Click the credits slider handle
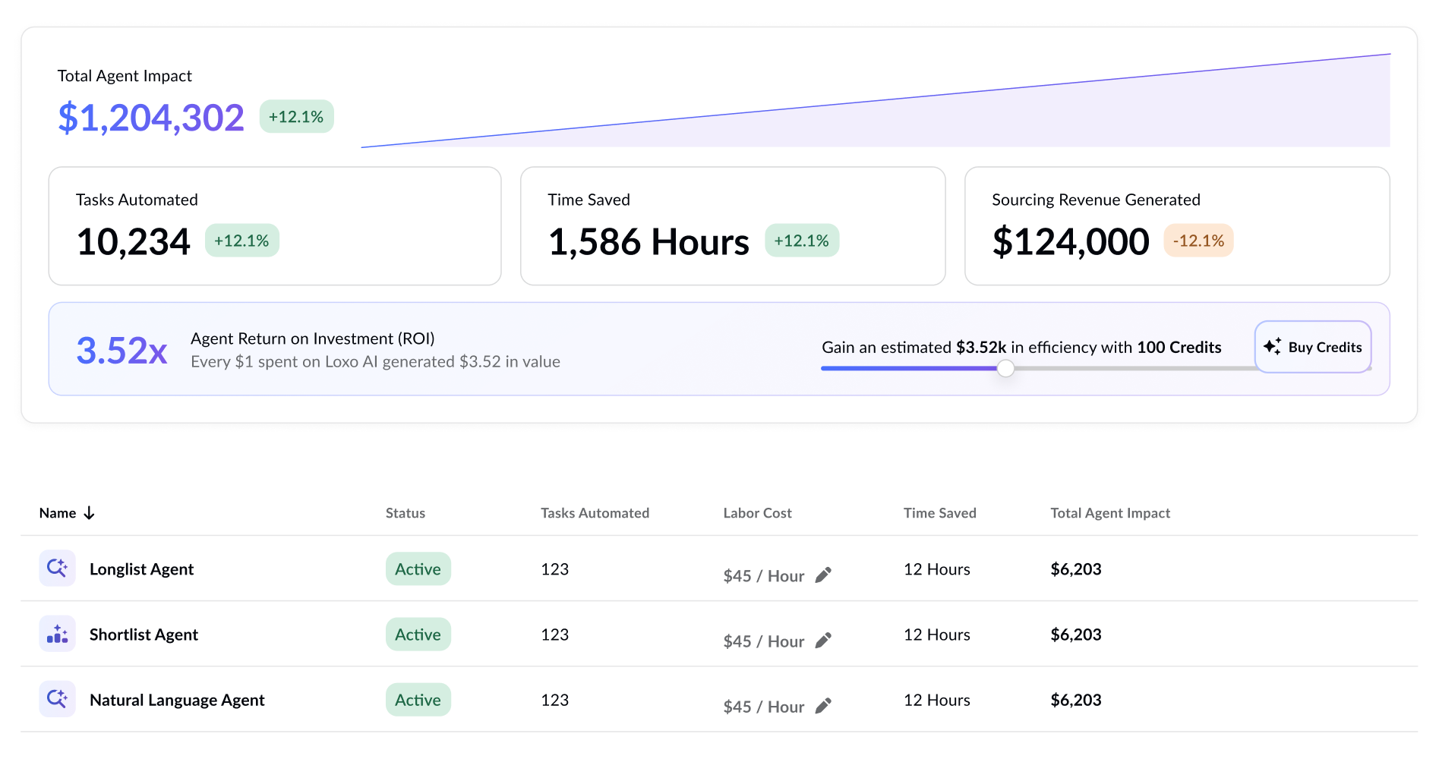This screenshot has height=759, width=1439. point(1005,369)
